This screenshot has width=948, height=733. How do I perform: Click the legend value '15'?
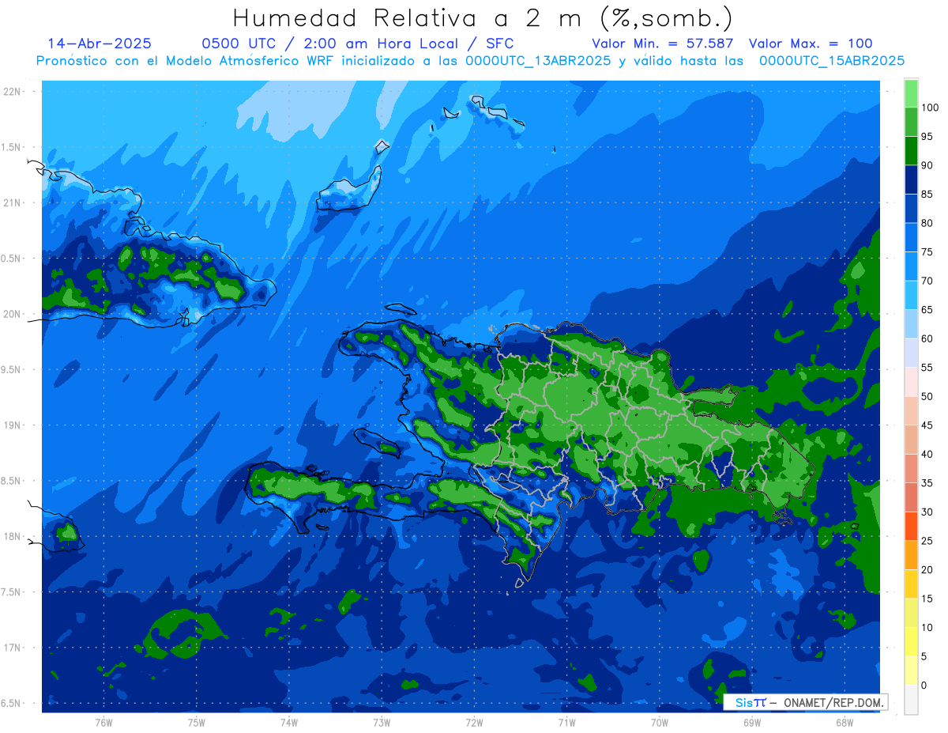pos(927,599)
